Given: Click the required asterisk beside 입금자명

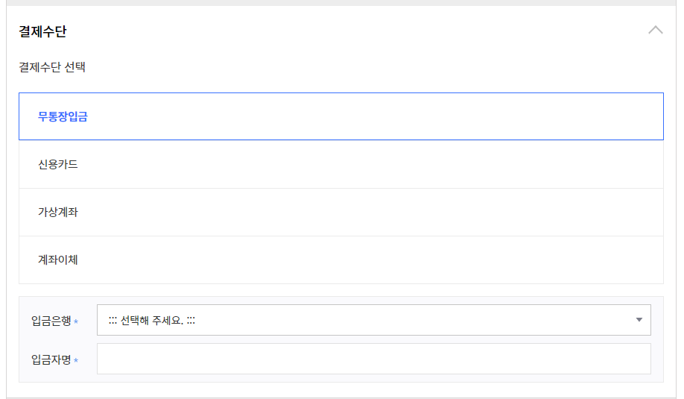Looking at the screenshot, I should (76, 360).
